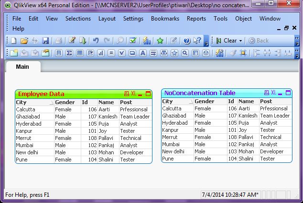The image size is (303, 203).
Task: Create a Statistics Box with sigma icon
Action: (69, 53)
